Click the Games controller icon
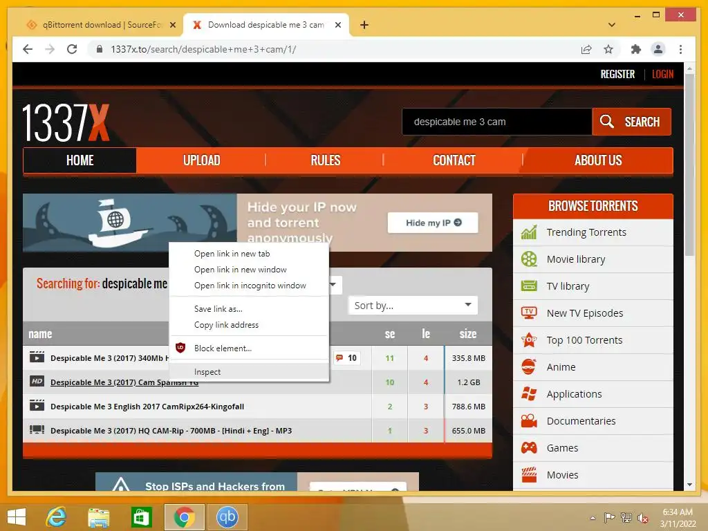This screenshot has width=708, height=531. point(529,448)
